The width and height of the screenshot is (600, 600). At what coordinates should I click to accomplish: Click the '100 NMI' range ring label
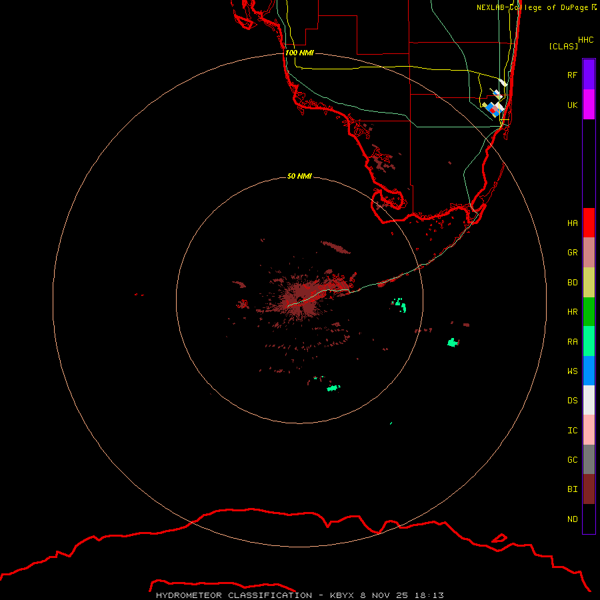point(299,53)
